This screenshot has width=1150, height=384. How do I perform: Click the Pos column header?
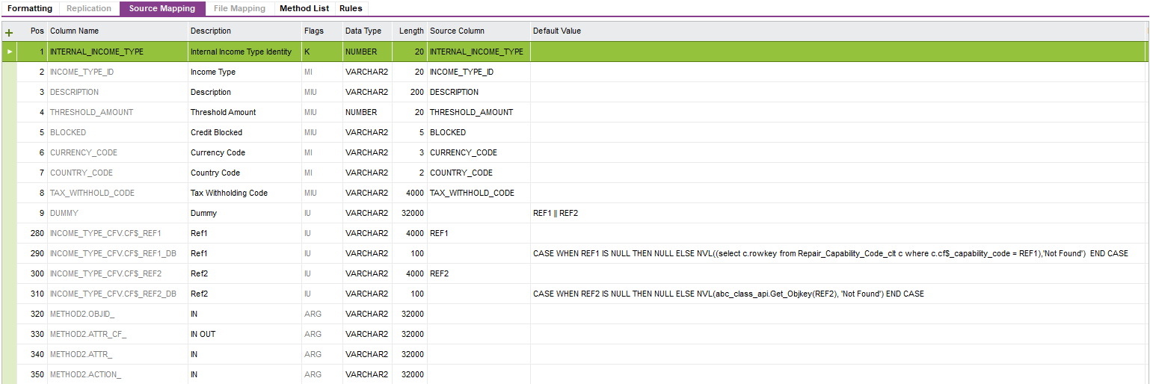pyautogui.click(x=37, y=31)
